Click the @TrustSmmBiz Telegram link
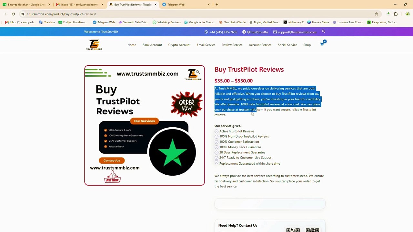The height and width of the screenshot is (232, 413). coord(255,32)
